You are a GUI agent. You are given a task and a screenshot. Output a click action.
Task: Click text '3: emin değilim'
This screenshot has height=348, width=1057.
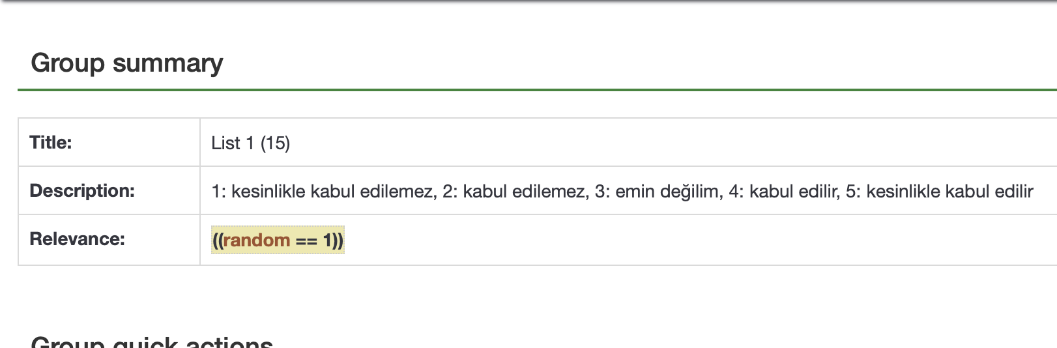[x=658, y=192]
